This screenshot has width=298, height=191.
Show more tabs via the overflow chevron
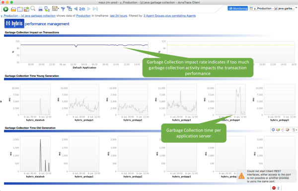coord(297,8)
